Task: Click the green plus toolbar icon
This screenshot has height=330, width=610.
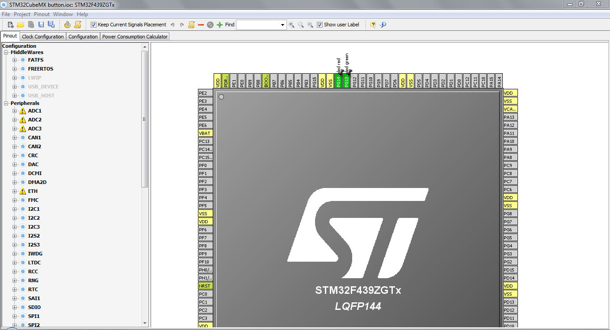Action: coord(219,25)
